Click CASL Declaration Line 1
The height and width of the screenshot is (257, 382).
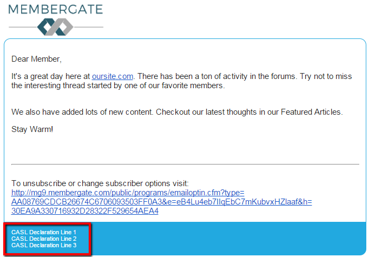[44, 232]
